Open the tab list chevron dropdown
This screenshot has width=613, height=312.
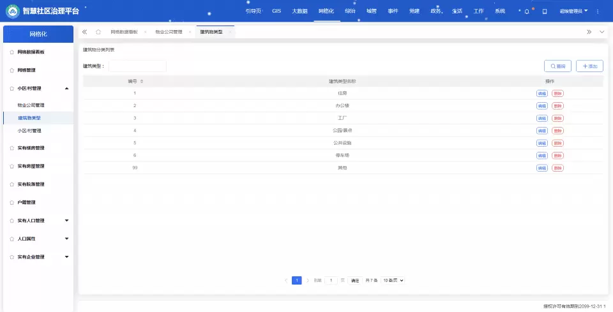tap(602, 32)
